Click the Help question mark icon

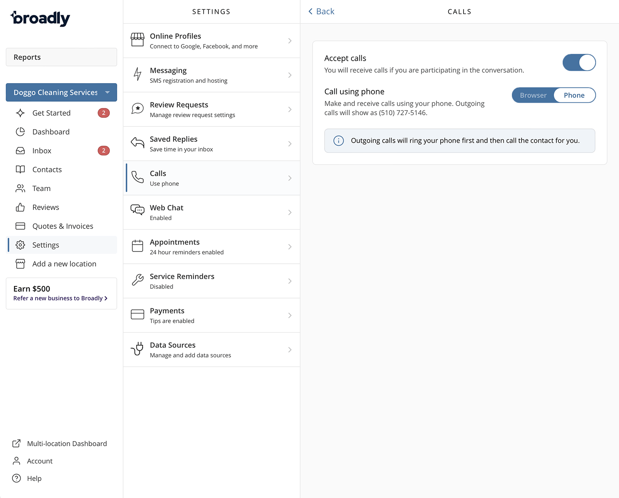(x=16, y=478)
